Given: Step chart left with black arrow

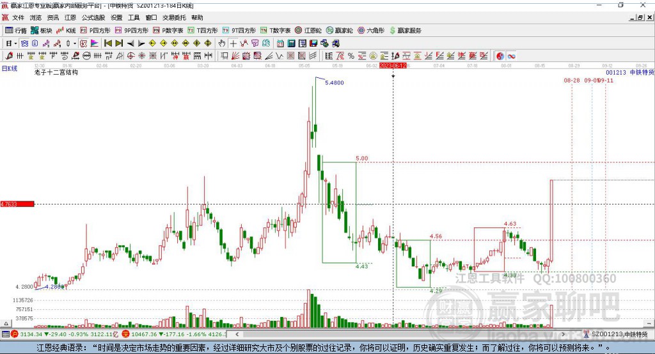Looking at the screenshot, I should click(x=130, y=43).
